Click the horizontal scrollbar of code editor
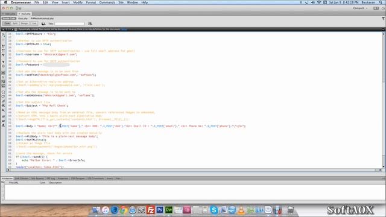This screenshot has height=217, width=386. click(194, 170)
